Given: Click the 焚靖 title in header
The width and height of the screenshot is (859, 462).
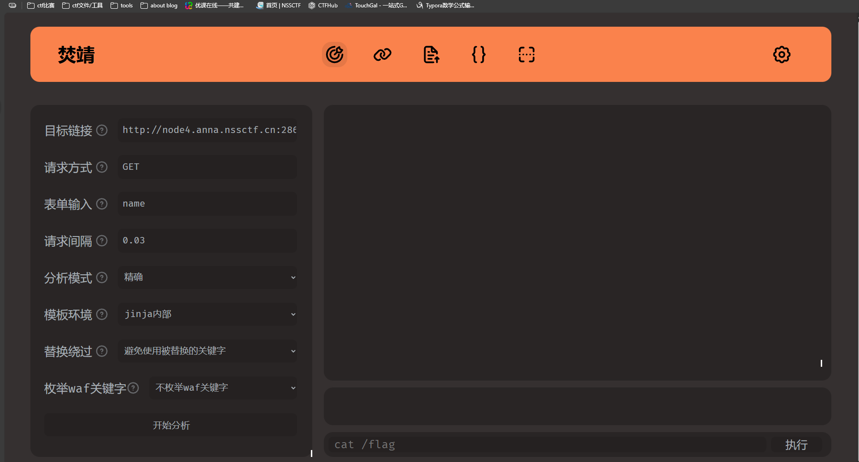Looking at the screenshot, I should point(76,55).
